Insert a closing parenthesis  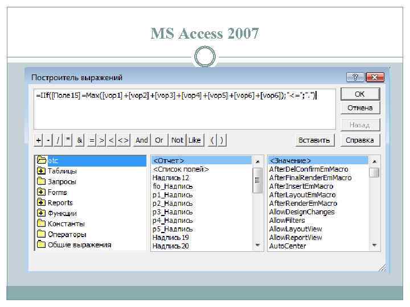(x=222, y=140)
